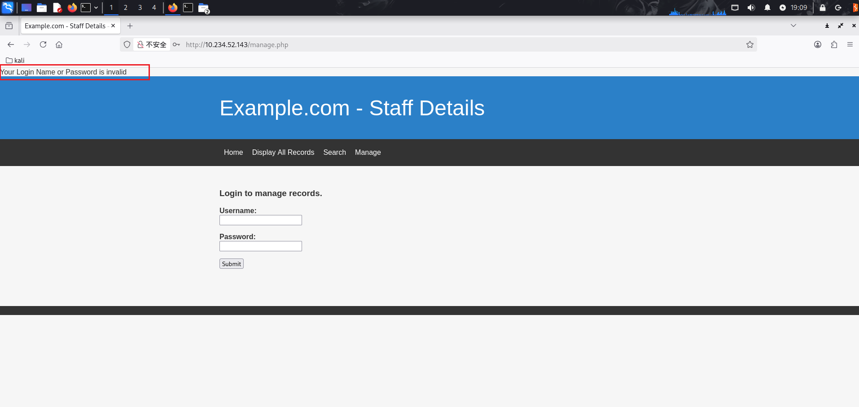859x407 pixels.
Task: Open new tab with plus button
Action: [x=130, y=26]
